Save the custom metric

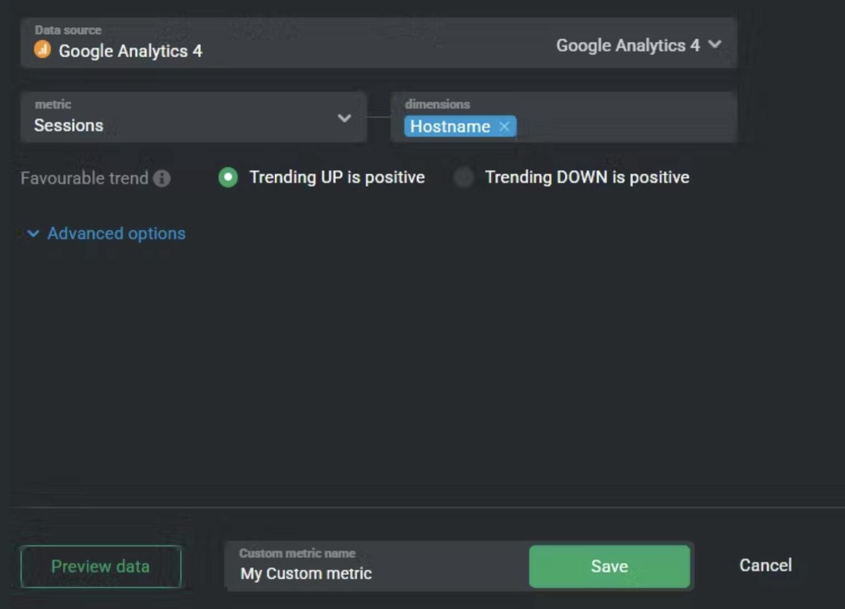[609, 567]
